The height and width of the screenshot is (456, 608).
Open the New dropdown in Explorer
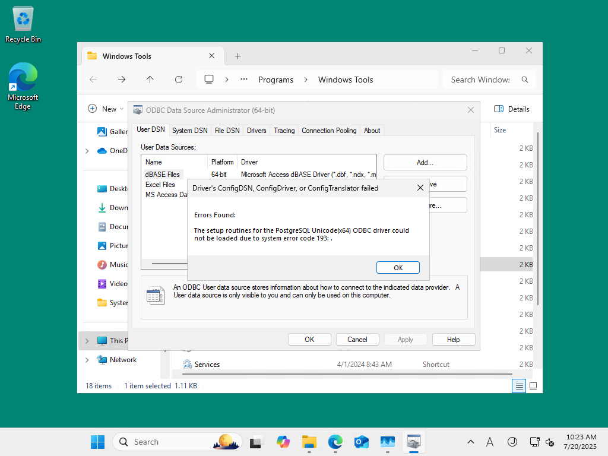tap(106, 109)
